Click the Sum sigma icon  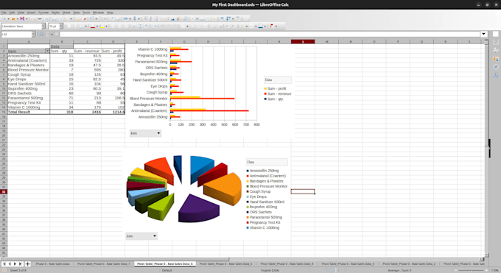coord(48,34)
